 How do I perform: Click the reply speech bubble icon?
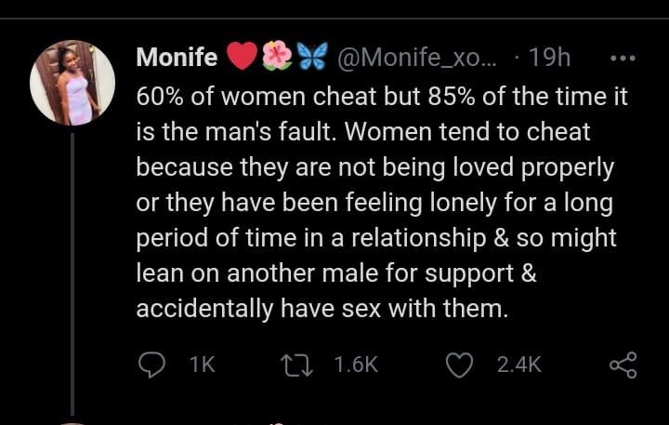pos(151,365)
